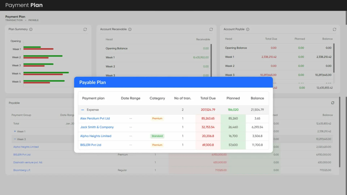Select Week 2 row in Account Payble

point(278,66)
